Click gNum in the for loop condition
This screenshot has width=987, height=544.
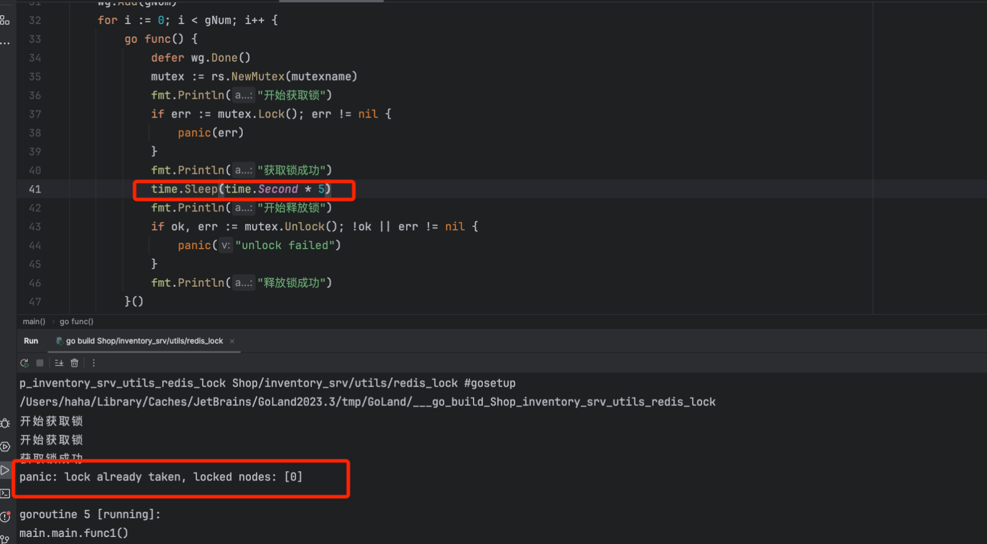click(x=217, y=20)
